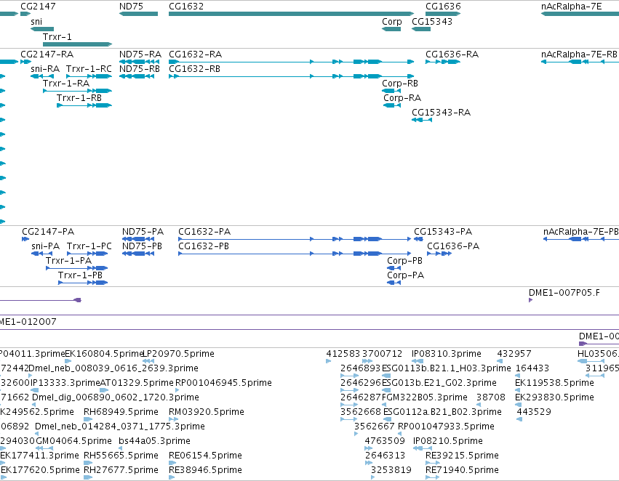Image resolution: width=619 pixels, height=481 pixels.
Task: Select the CG1632-PB protein label
Action: 204,246
